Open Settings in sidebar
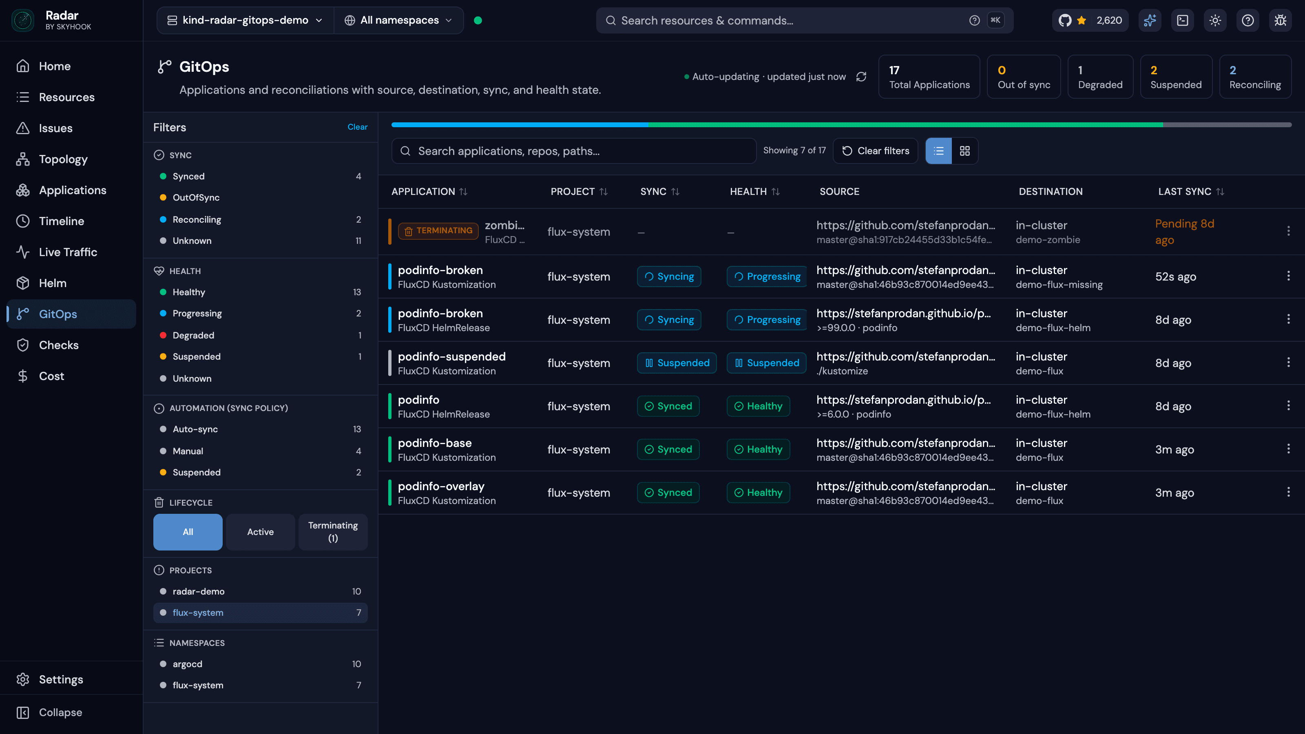This screenshot has width=1305, height=734. point(71,679)
